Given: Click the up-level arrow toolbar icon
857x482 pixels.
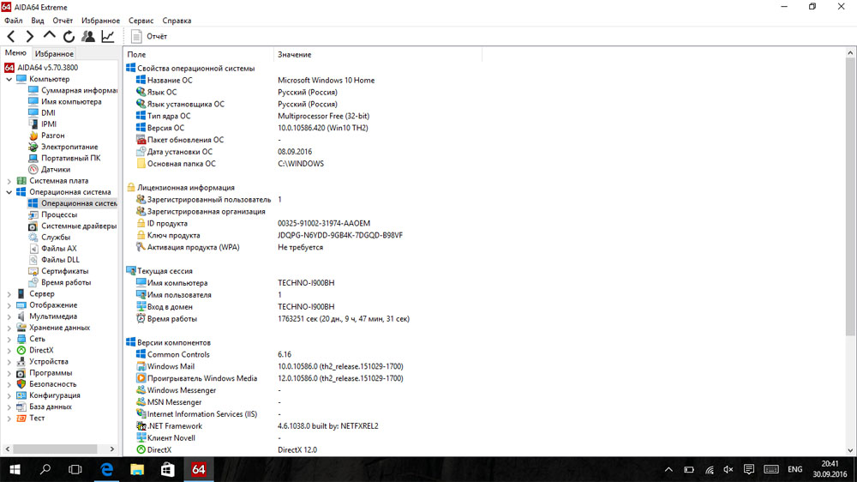Looking at the screenshot, I should coord(49,35).
